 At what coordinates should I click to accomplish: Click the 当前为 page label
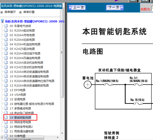click(145, 9)
